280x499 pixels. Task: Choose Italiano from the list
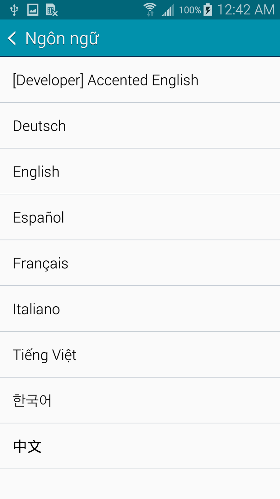(x=36, y=309)
